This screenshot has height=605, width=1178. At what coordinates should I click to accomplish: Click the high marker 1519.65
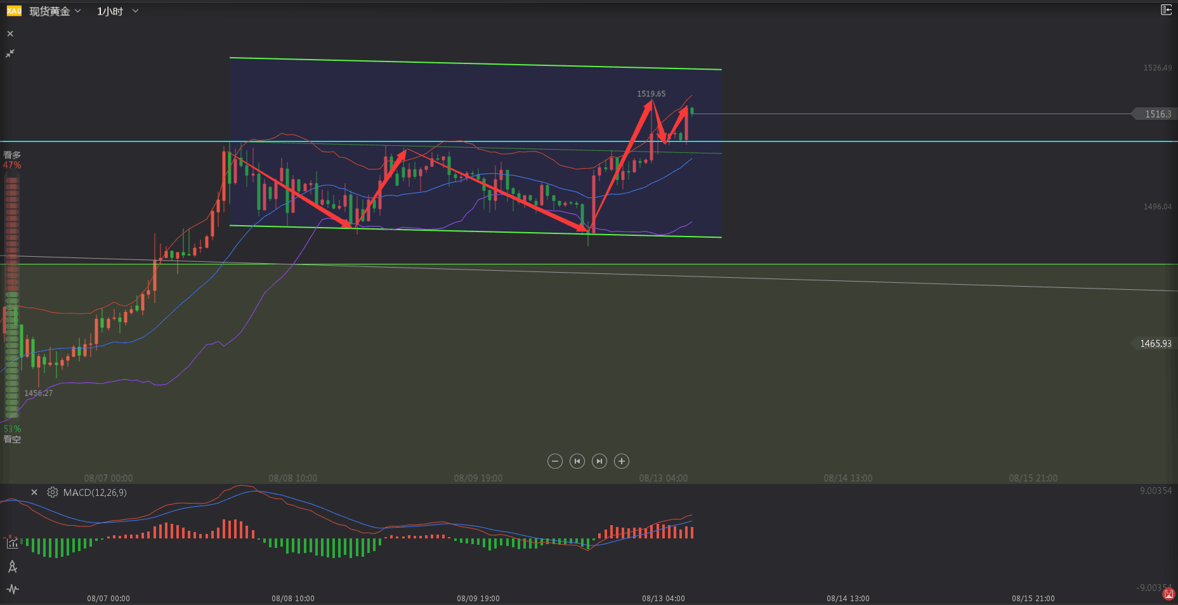(651, 94)
